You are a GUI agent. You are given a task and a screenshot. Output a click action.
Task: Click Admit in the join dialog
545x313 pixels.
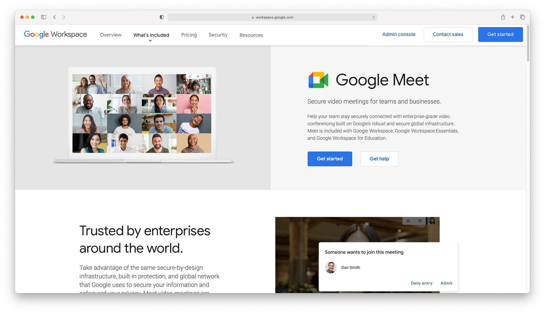[x=446, y=283]
